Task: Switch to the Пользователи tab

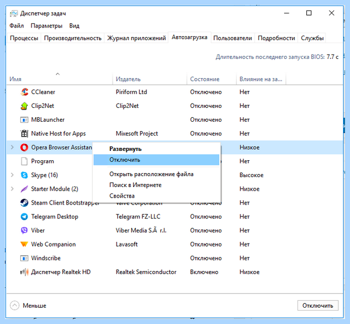Action: point(233,38)
